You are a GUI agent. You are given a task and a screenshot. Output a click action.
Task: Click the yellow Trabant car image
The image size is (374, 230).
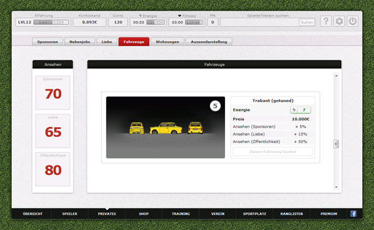coord(166,127)
